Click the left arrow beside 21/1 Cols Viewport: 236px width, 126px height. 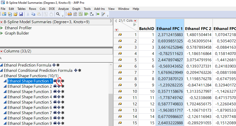pos(116,21)
